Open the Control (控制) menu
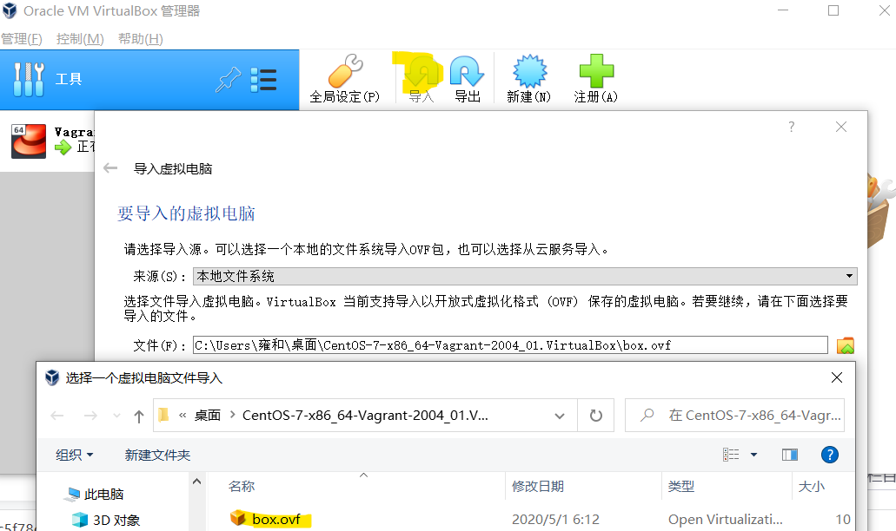This screenshot has width=896, height=531. click(80, 39)
